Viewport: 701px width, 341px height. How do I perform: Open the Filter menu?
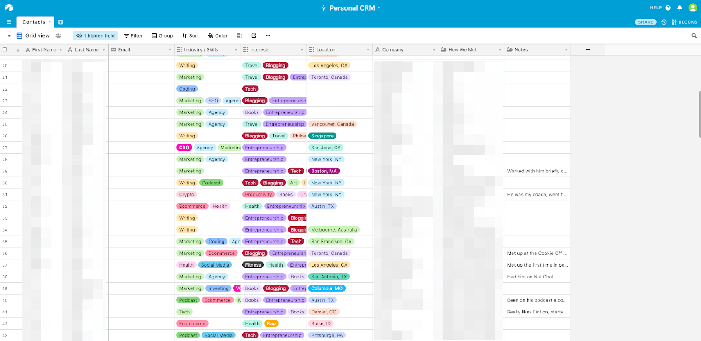point(133,36)
